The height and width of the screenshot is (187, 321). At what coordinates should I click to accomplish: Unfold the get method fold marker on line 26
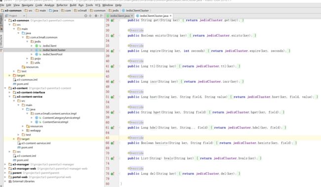pos(119,20)
